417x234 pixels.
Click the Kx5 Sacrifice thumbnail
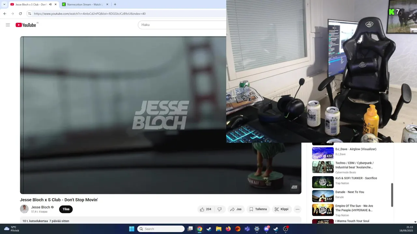323,182
